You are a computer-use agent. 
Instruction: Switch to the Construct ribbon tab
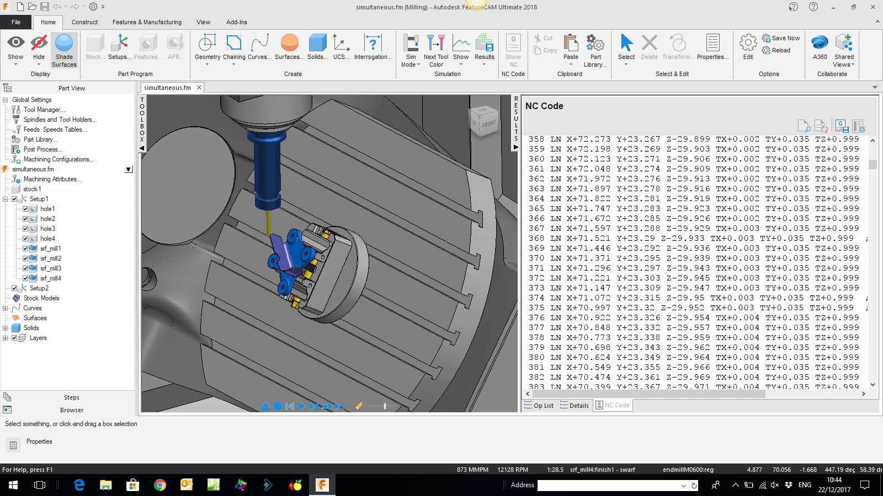tap(84, 22)
